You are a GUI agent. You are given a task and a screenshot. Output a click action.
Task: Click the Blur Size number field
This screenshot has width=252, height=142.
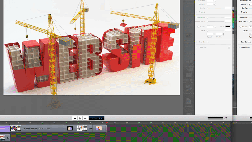pyautogui.click(x=219, y=34)
